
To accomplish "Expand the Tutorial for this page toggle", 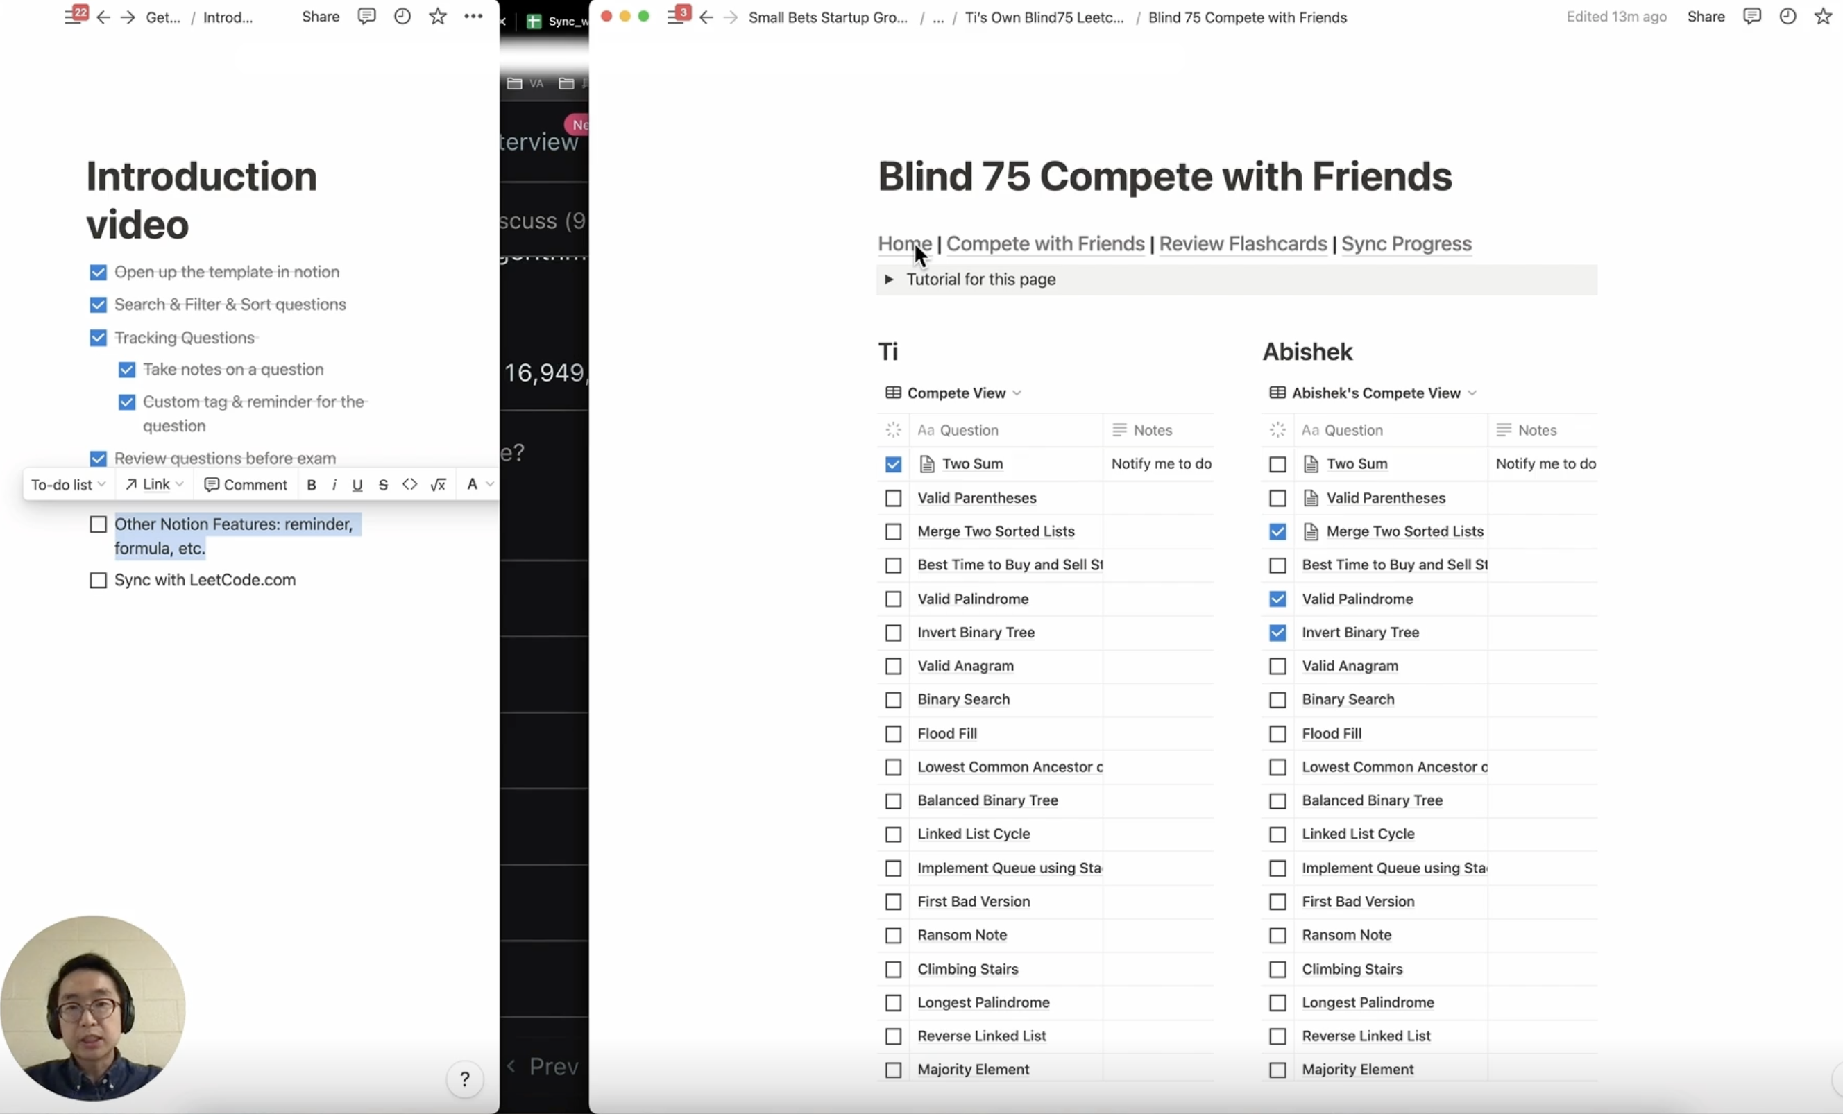I will coord(889,280).
